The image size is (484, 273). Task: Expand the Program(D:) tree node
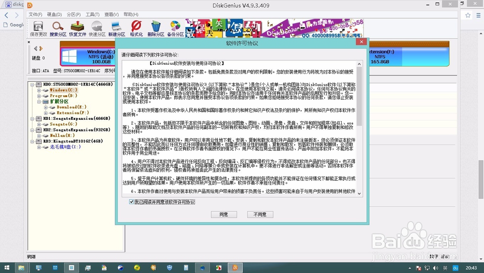pyautogui.click(x=39, y=96)
